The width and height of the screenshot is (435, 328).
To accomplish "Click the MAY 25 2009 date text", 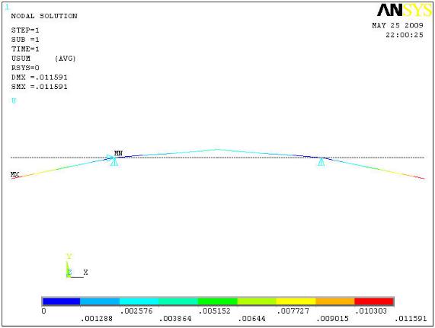I will tap(398, 25).
